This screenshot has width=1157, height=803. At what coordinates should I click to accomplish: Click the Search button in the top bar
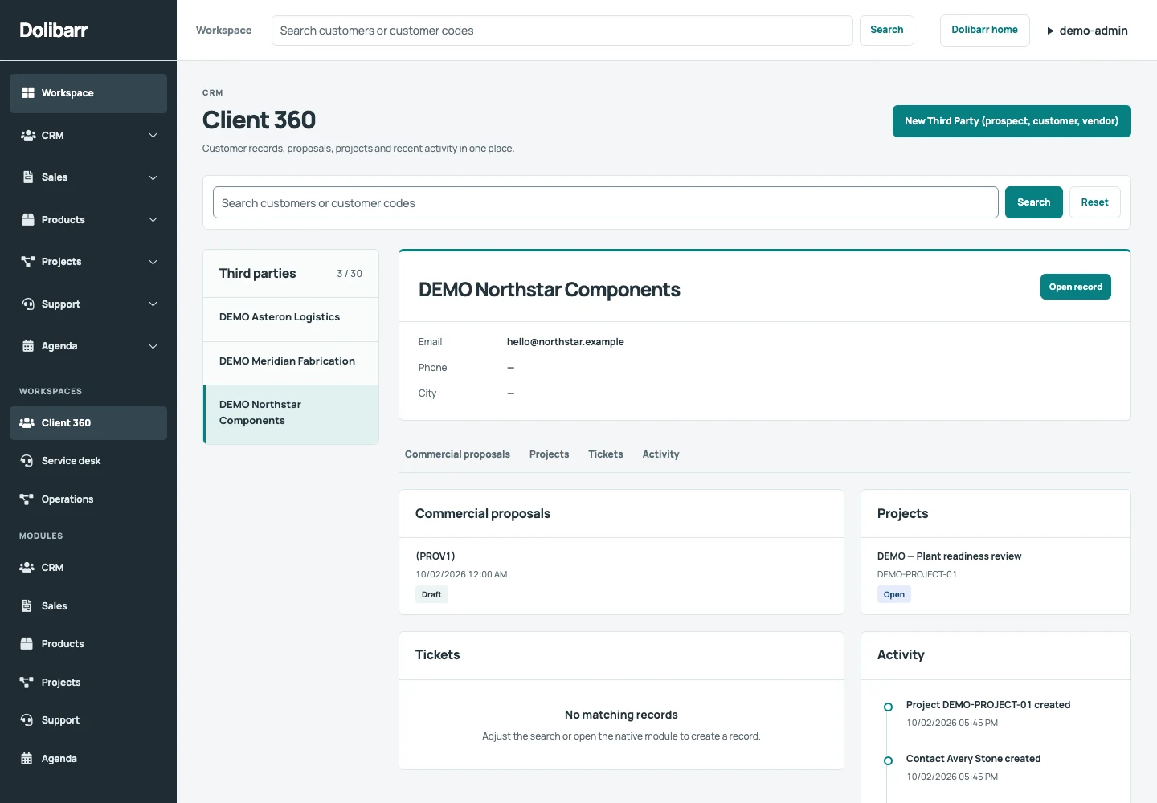[886, 31]
